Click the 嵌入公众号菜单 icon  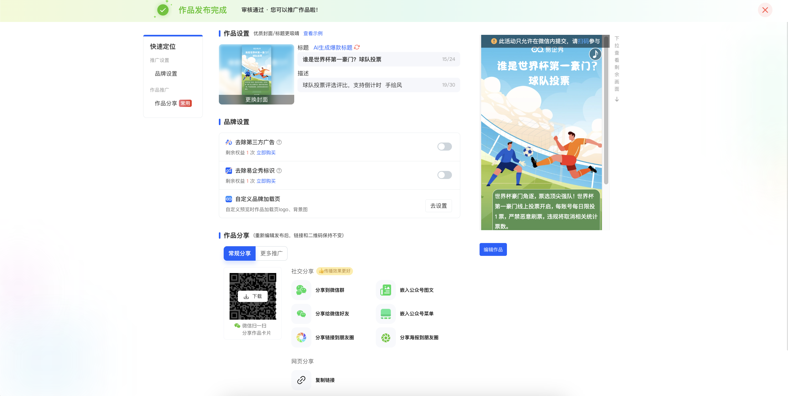385,313
